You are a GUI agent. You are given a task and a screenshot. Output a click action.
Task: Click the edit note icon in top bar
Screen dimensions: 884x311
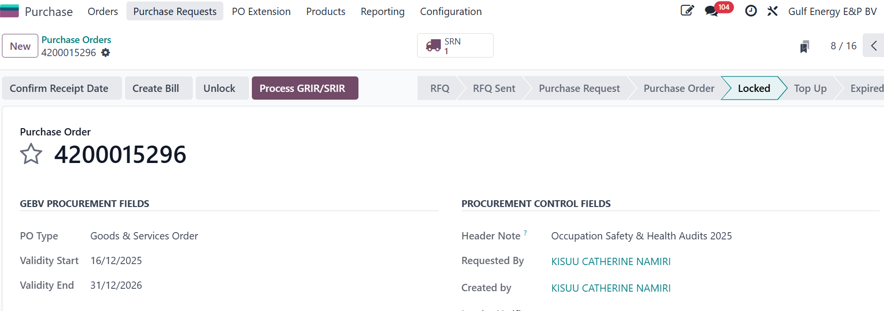coord(687,11)
